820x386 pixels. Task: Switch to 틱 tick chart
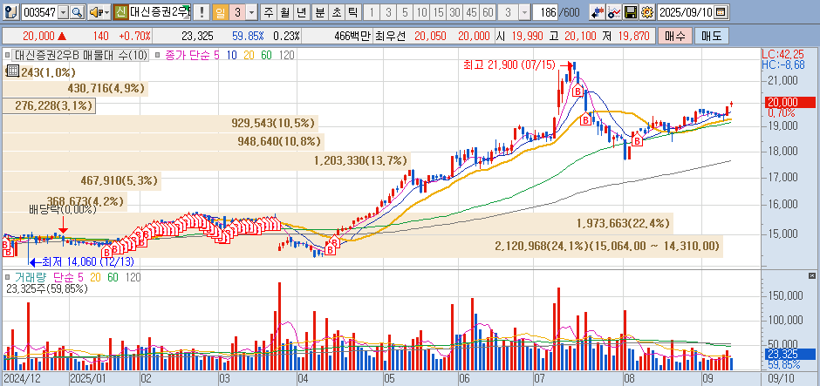pyautogui.click(x=353, y=11)
